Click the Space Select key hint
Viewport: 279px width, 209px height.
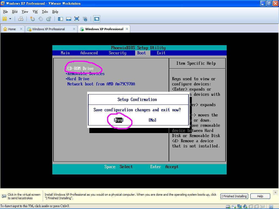point(119,167)
